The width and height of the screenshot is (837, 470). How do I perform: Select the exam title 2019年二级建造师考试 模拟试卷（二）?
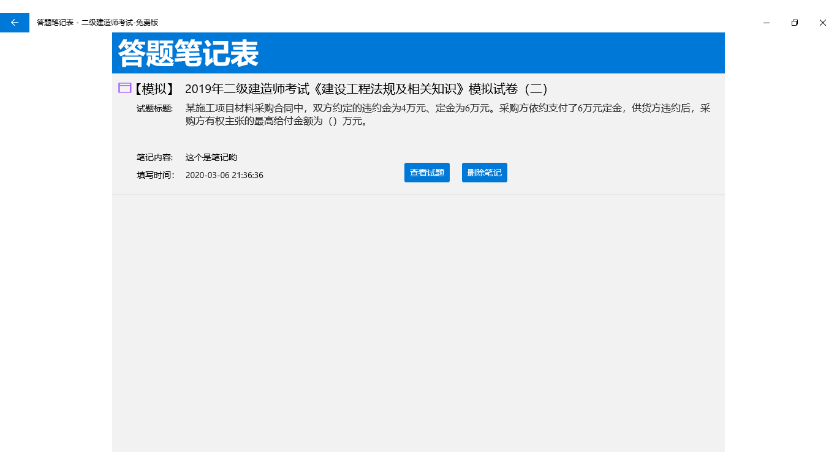(x=366, y=89)
